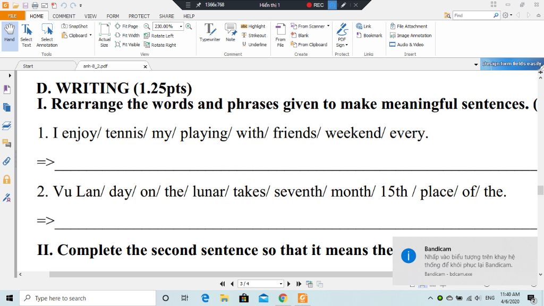Open the Comments side panel
The height and width of the screenshot is (306, 544).
pos(6,143)
